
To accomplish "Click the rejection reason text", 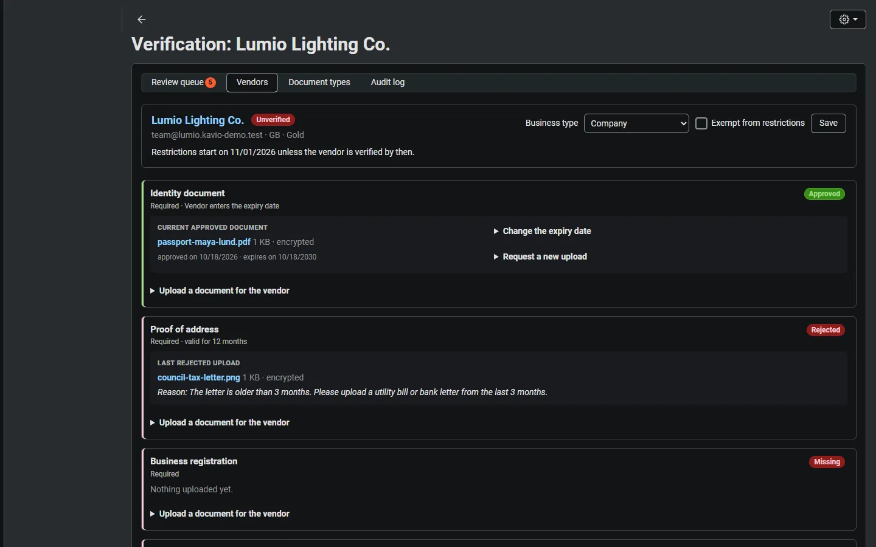I will pyautogui.click(x=352, y=392).
